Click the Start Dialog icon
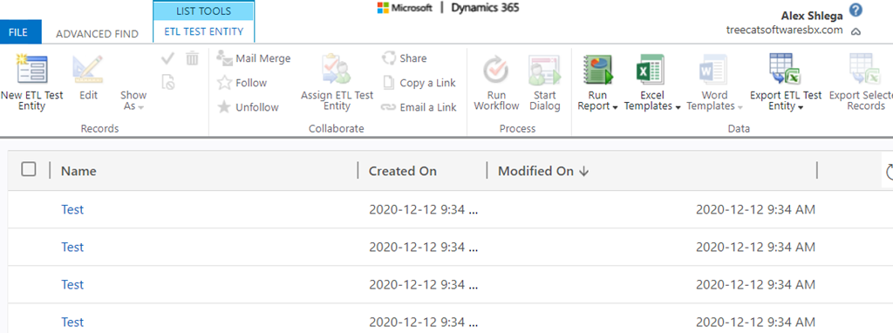This screenshot has width=893, height=333. pos(544,70)
